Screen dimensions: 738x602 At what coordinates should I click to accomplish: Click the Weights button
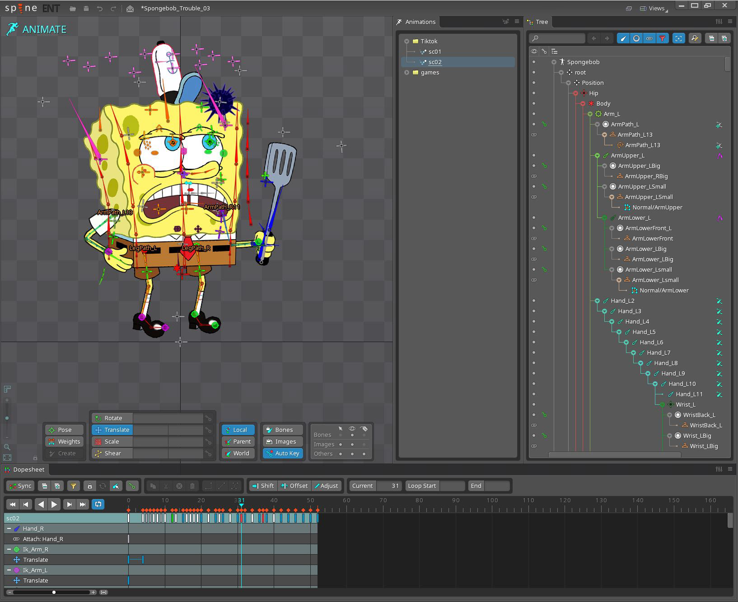pos(65,441)
